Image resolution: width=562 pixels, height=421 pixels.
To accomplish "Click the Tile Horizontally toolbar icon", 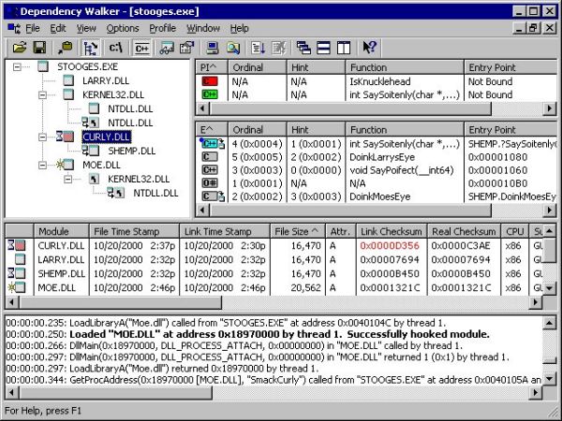I will pos(322,47).
